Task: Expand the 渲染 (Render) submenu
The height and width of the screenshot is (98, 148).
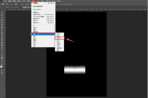Action: (x=43, y=42)
